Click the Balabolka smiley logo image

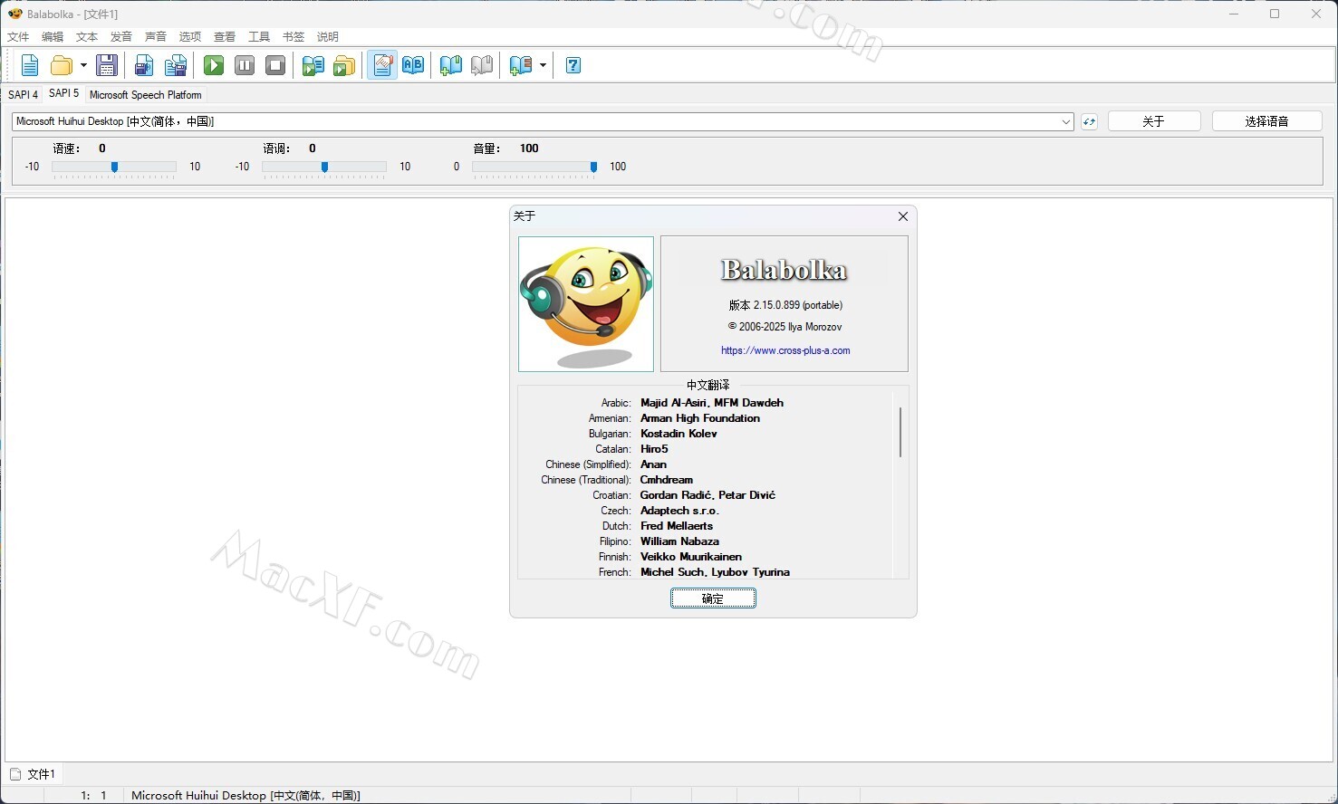586,304
